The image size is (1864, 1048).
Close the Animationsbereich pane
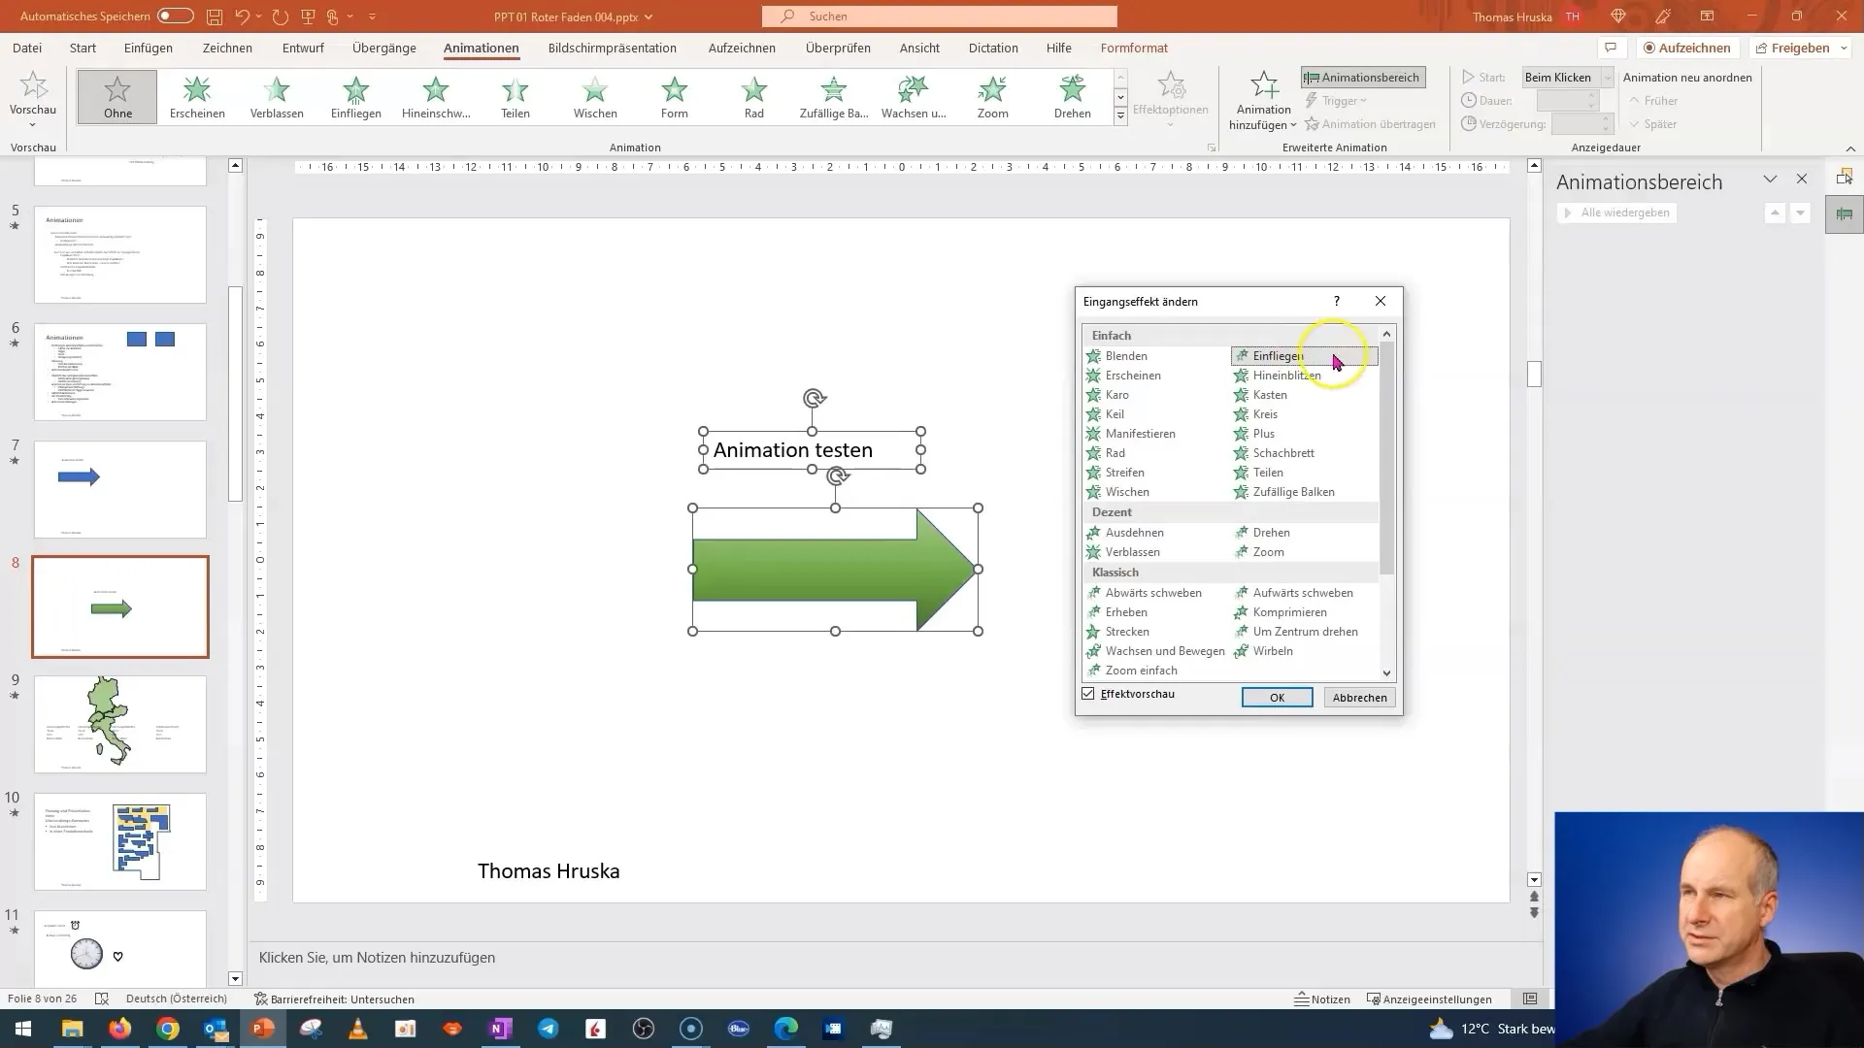1802,180
